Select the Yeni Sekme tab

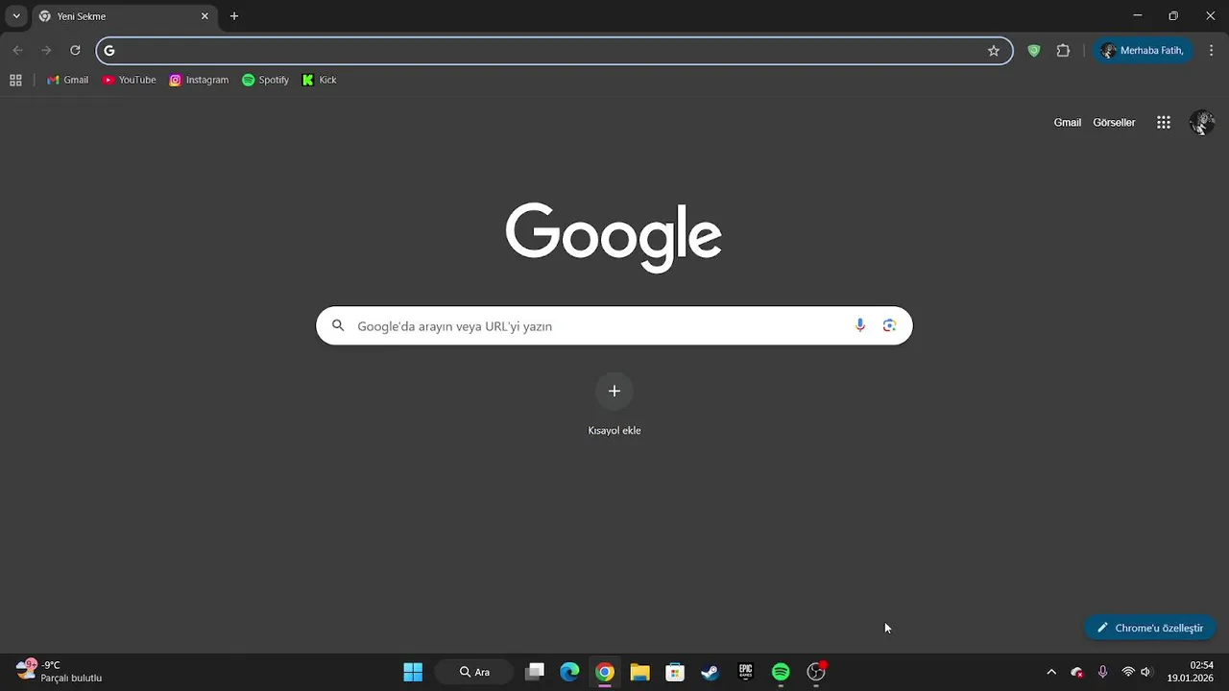[x=123, y=16]
